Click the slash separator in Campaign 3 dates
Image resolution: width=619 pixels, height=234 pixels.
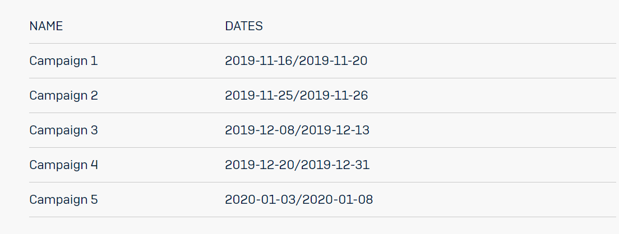[298, 130]
